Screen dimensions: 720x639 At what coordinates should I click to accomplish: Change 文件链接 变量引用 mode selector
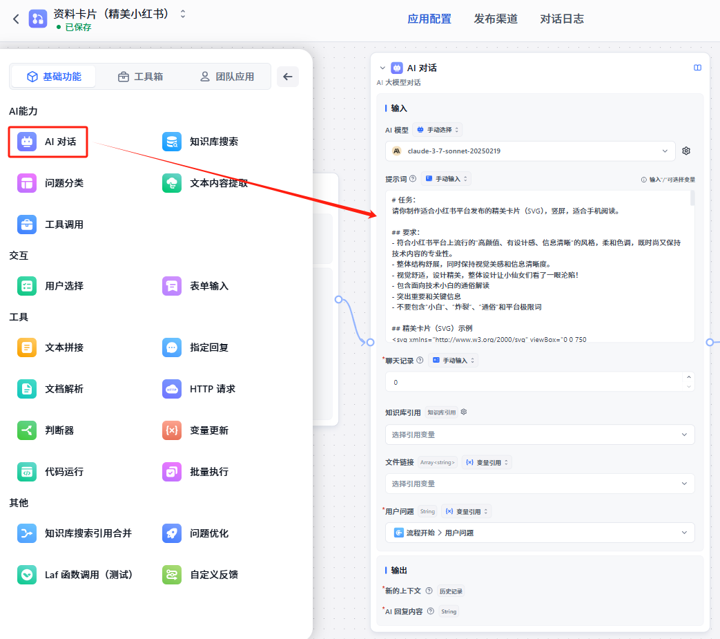487,462
